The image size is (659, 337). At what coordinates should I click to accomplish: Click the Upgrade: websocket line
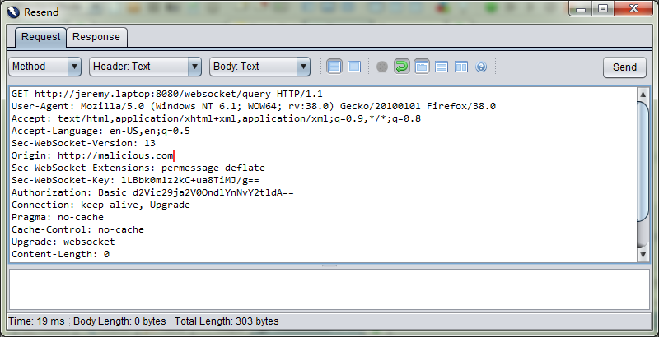pyautogui.click(x=63, y=242)
